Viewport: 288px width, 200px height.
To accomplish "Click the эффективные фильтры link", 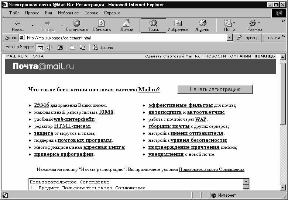I will (181, 105).
